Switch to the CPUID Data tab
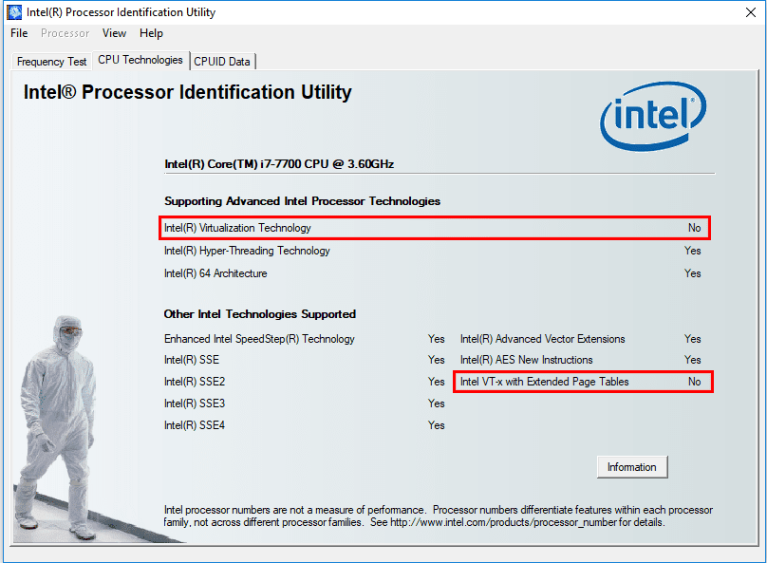Screen dimensions: 767x563 tap(222, 62)
